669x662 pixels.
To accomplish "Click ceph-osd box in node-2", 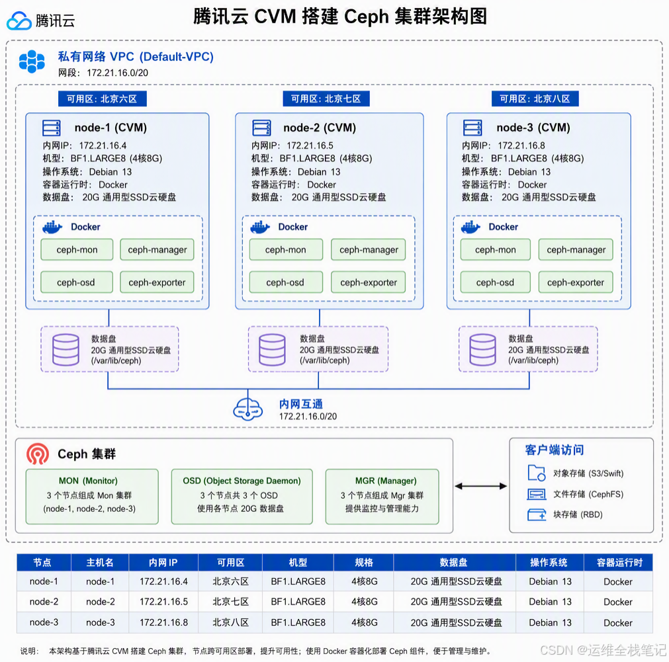I will pos(286,282).
